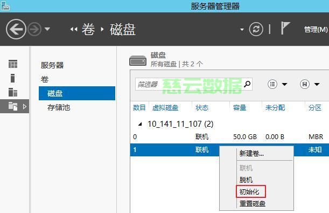Sort by 数目 column header
329x213 pixels.
tap(139, 108)
